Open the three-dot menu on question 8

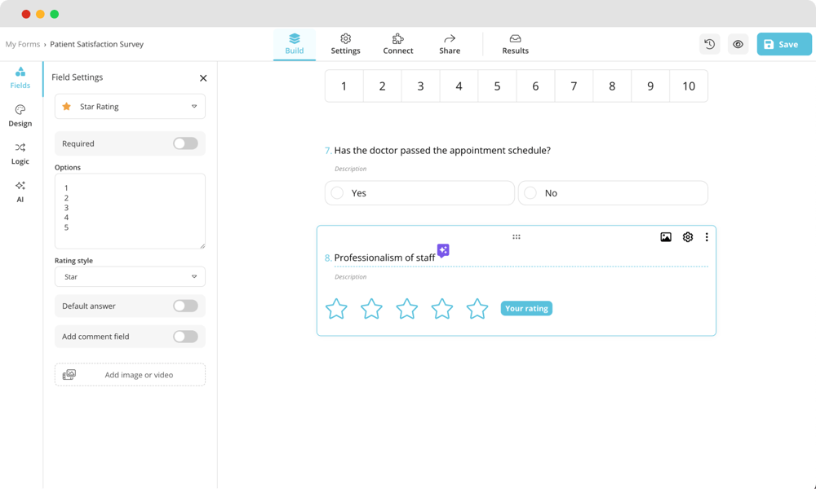pyautogui.click(x=707, y=236)
